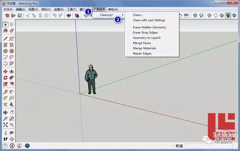Select the Rotate tool

6,78
